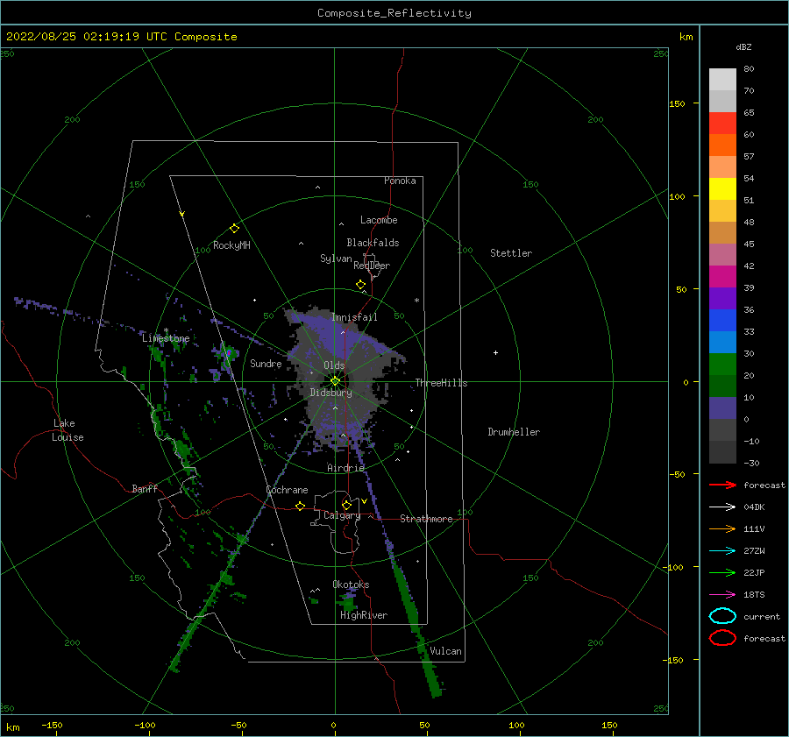
Task: Click the Blackfalds town label
Action: [373, 243]
